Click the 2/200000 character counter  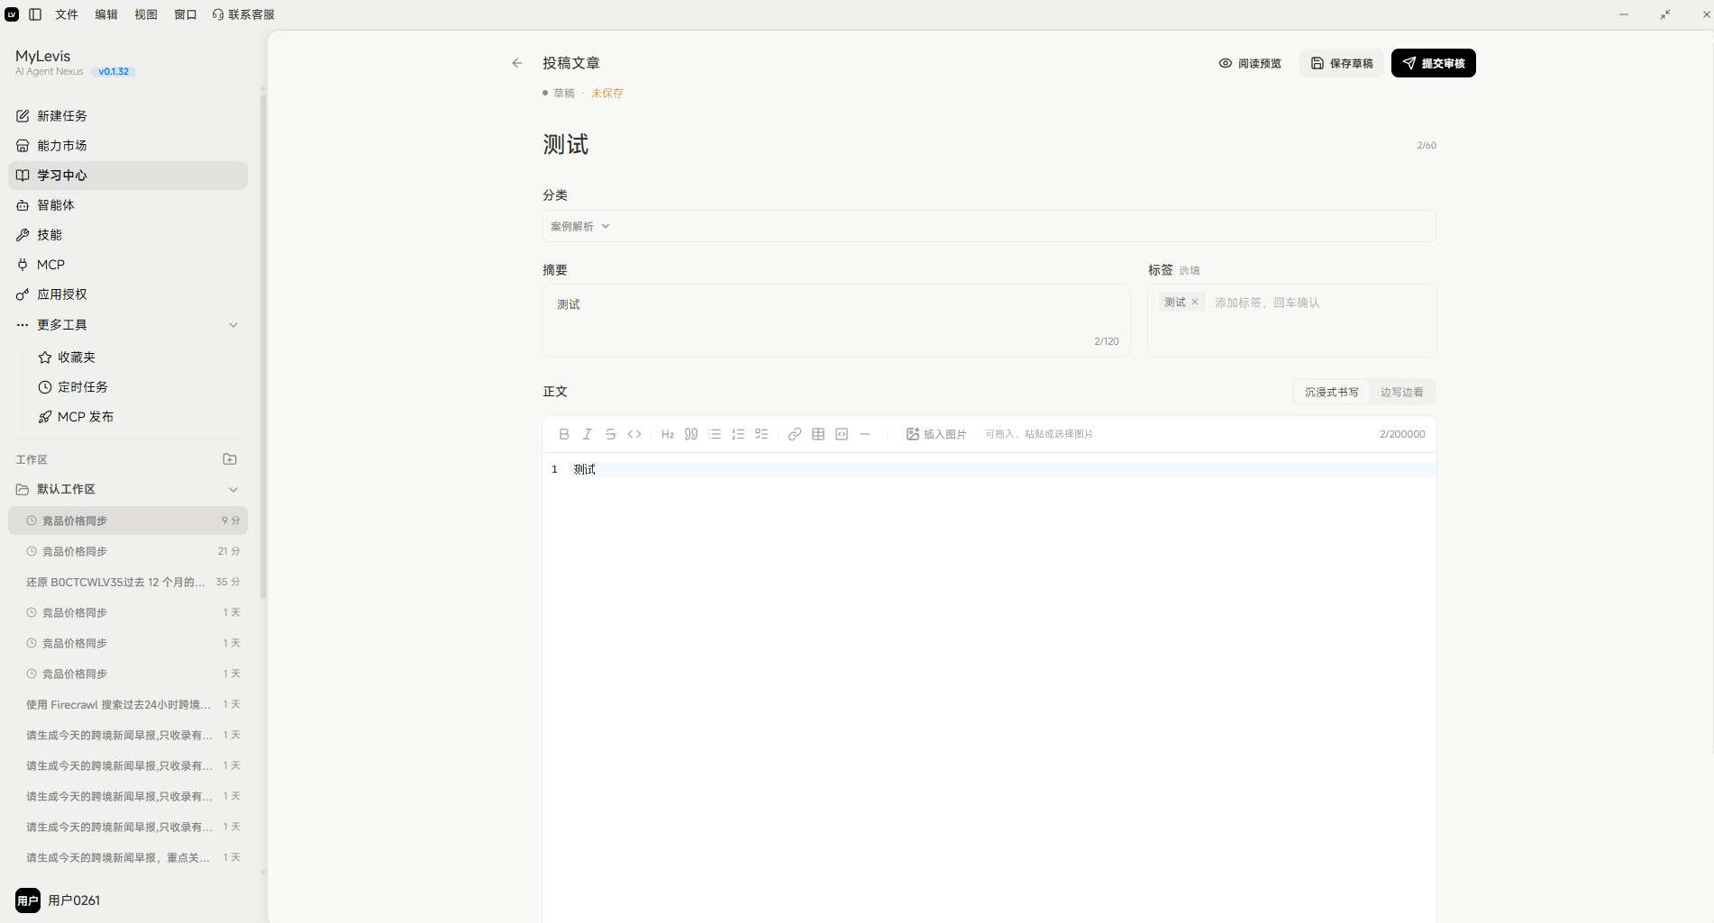[x=1402, y=434]
